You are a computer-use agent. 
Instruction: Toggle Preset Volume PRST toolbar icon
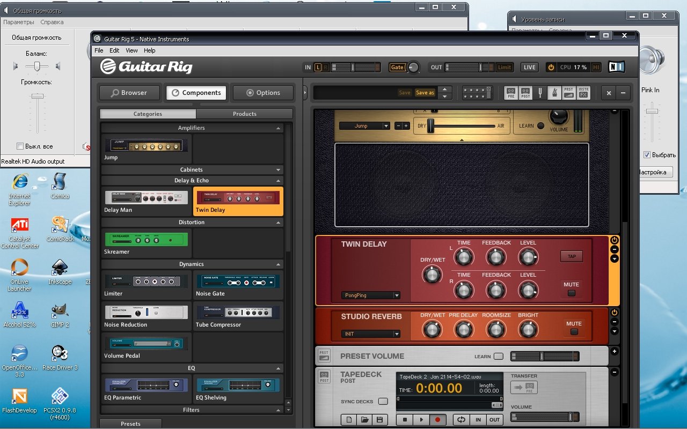coord(568,93)
